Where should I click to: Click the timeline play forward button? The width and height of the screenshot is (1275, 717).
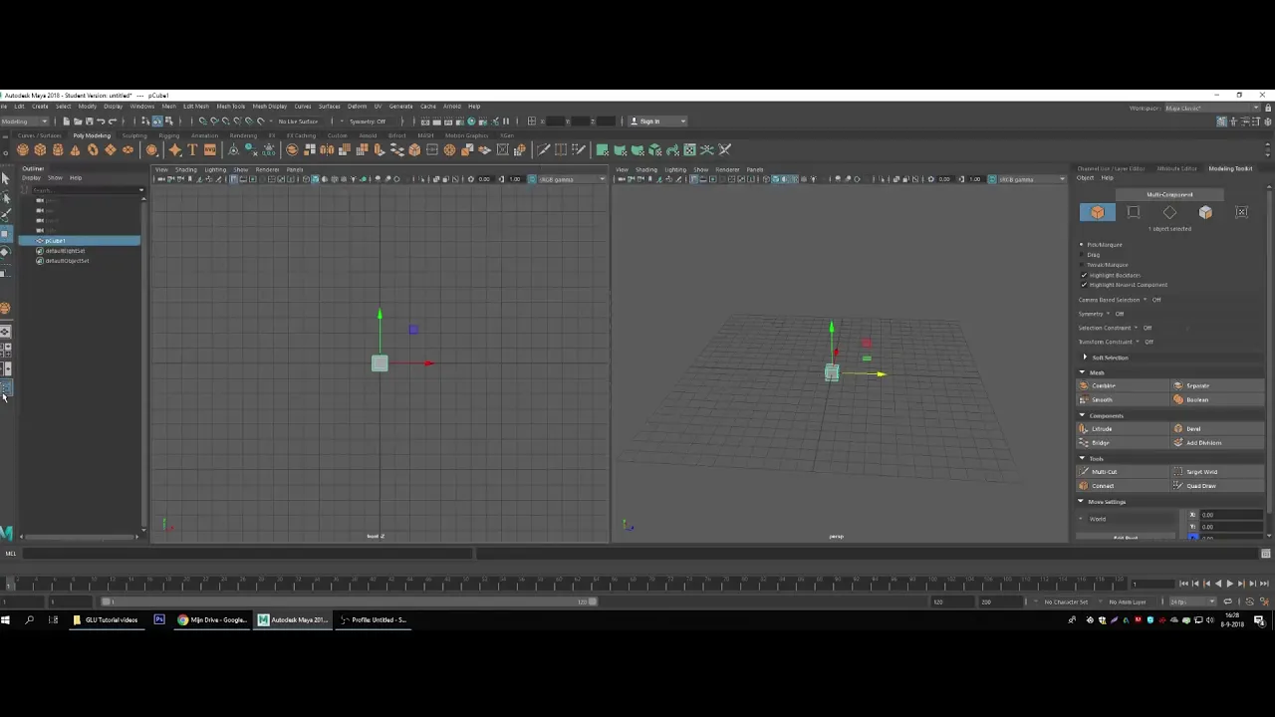tap(1229, 584)
